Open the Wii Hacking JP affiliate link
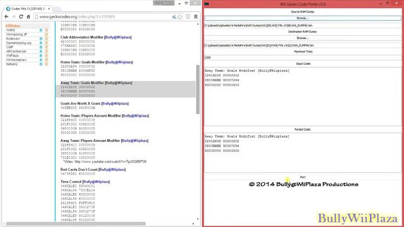Image resolution: width=404 pixels, height=227 pixels. click(x=16, y=34)
